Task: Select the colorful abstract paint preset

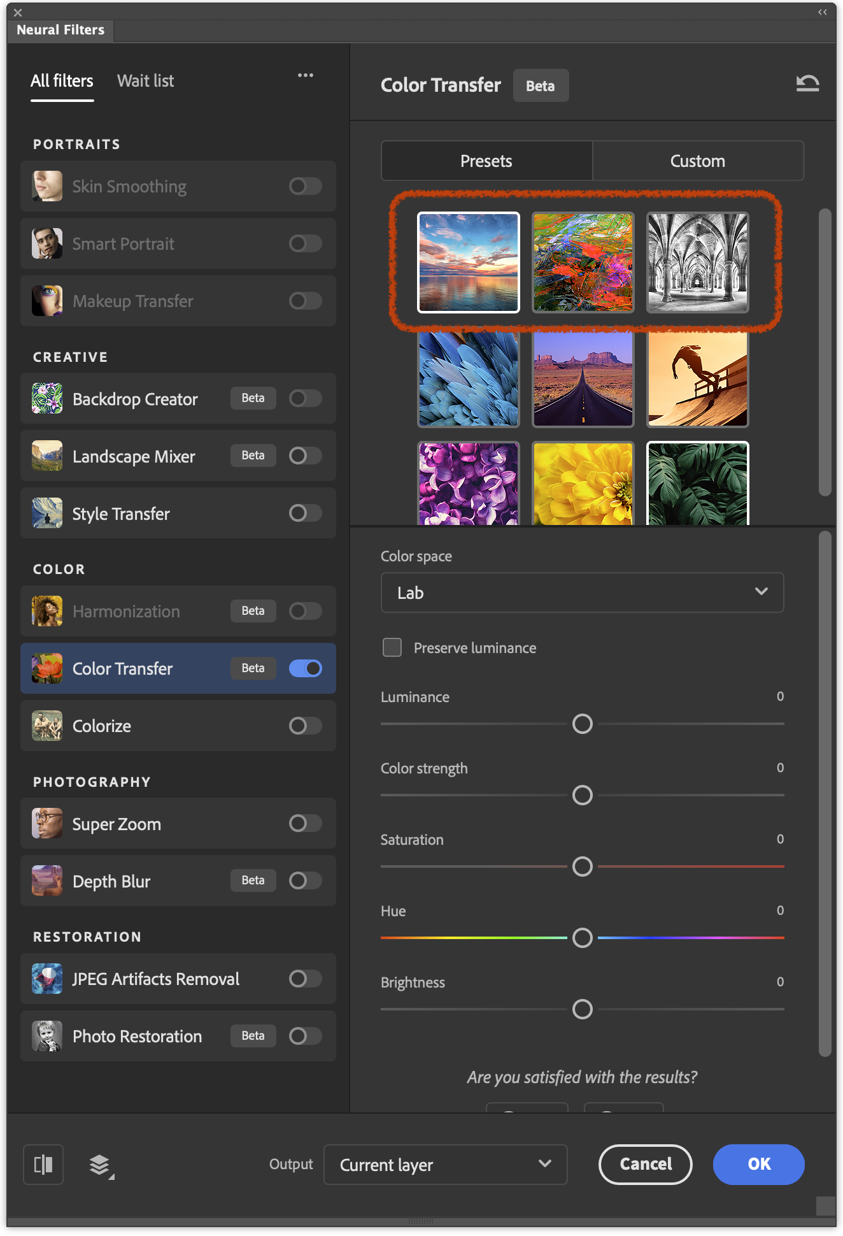Action: tap(583, 262)
